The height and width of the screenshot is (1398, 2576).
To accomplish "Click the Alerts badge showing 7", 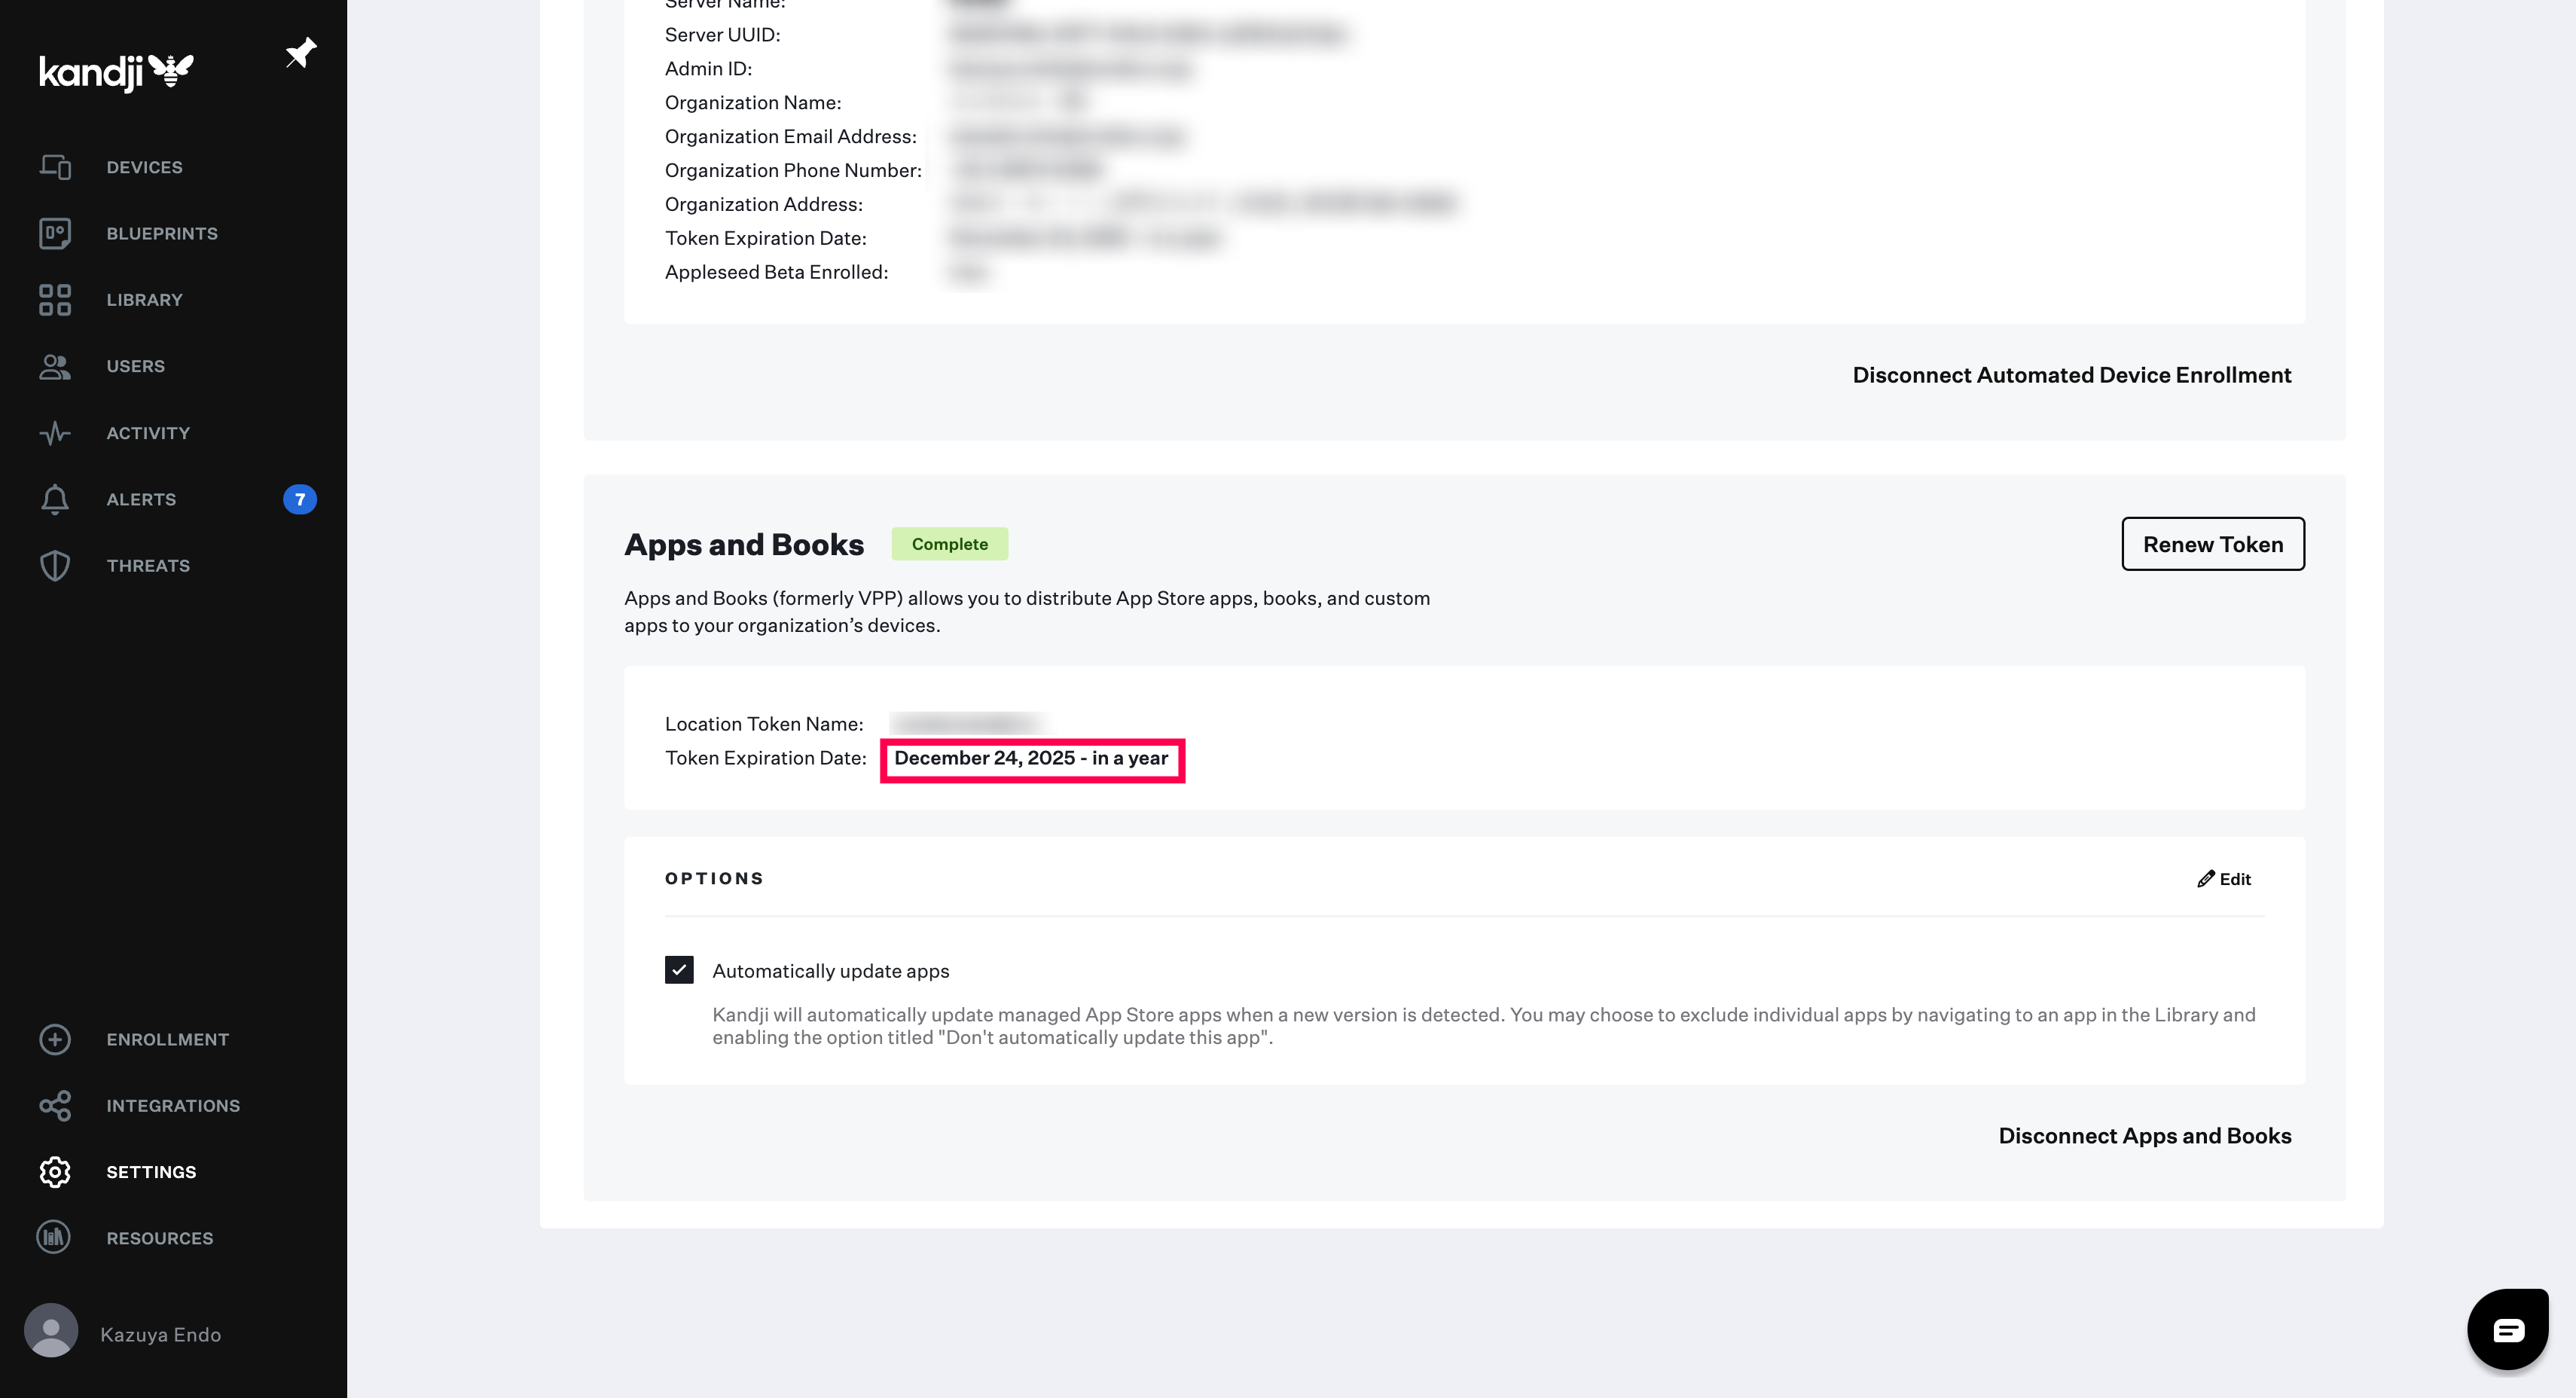I will tap(300, 499).
